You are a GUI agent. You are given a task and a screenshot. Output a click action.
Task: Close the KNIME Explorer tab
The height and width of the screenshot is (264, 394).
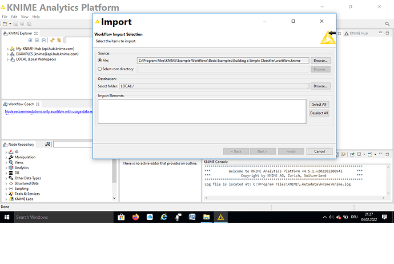coord(36,33)
